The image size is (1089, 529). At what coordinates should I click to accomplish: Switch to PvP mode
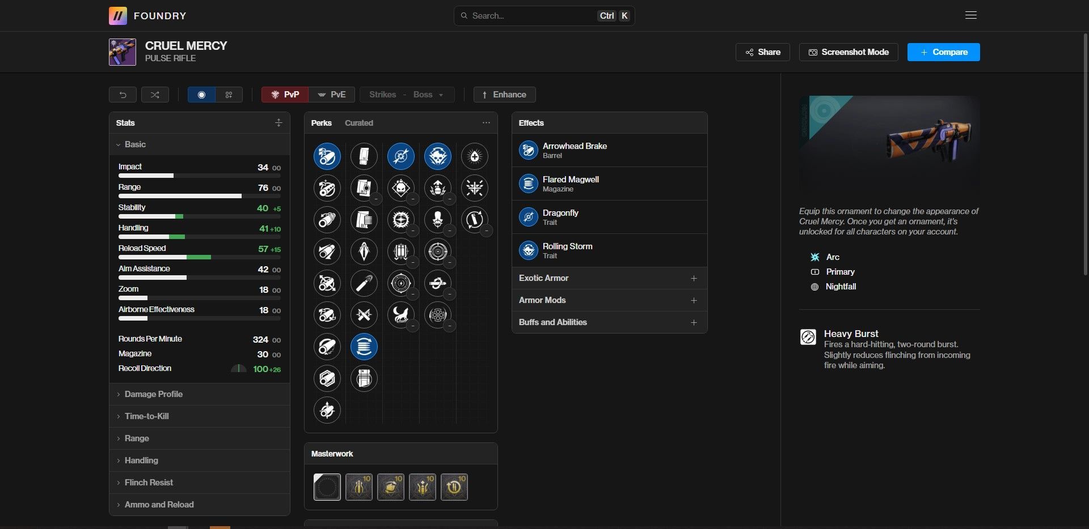(285, 95)
